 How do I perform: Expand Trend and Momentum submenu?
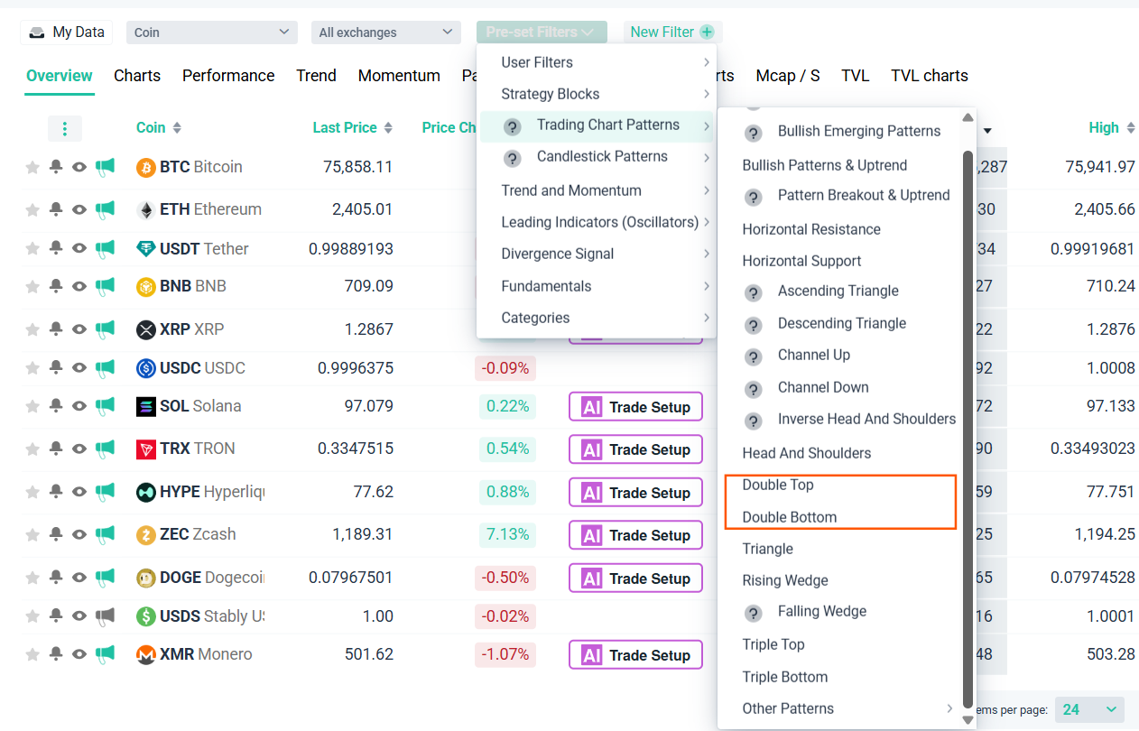[597, 190]
